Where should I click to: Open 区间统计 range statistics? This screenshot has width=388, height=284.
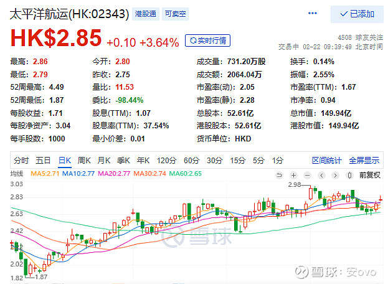(x=326, y=161)
